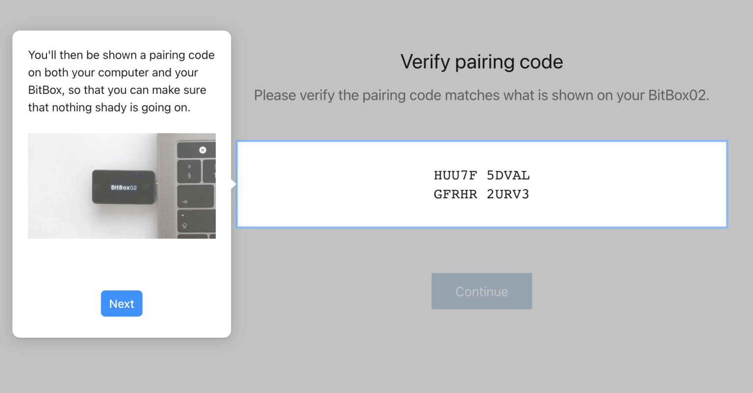Click the Shift key arrow icon in photo
The height and width of the screenshot is (393, 753).
click(184, 226)
